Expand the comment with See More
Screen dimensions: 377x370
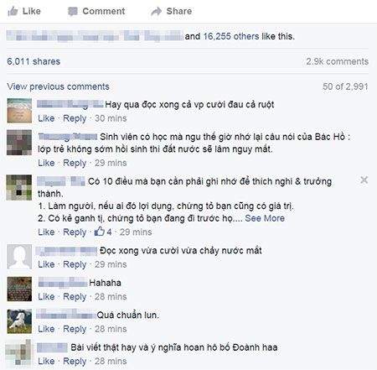coord(265,218)
